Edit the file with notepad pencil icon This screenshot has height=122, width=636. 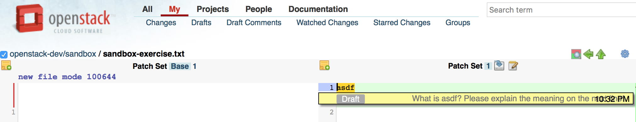click(x=513, y=65)
